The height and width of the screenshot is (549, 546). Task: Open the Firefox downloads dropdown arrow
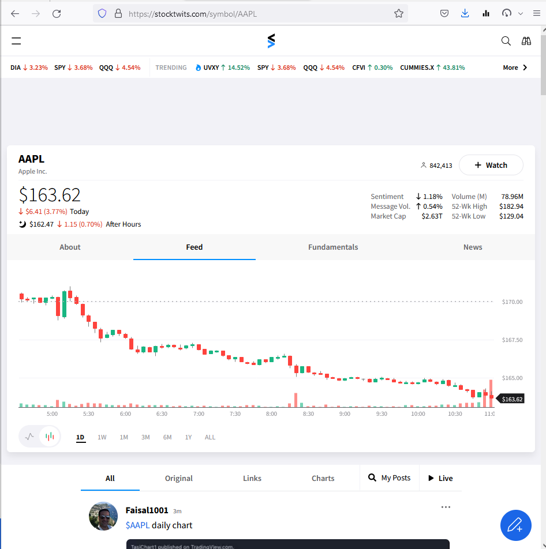coord(465,13)
